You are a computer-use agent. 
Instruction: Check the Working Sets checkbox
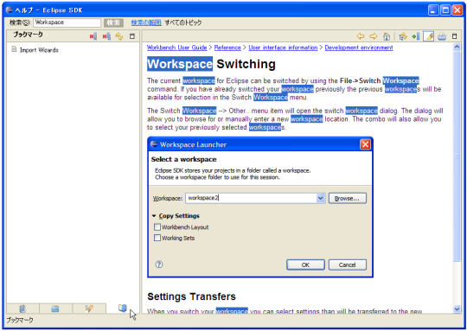(x=157, y=238)
